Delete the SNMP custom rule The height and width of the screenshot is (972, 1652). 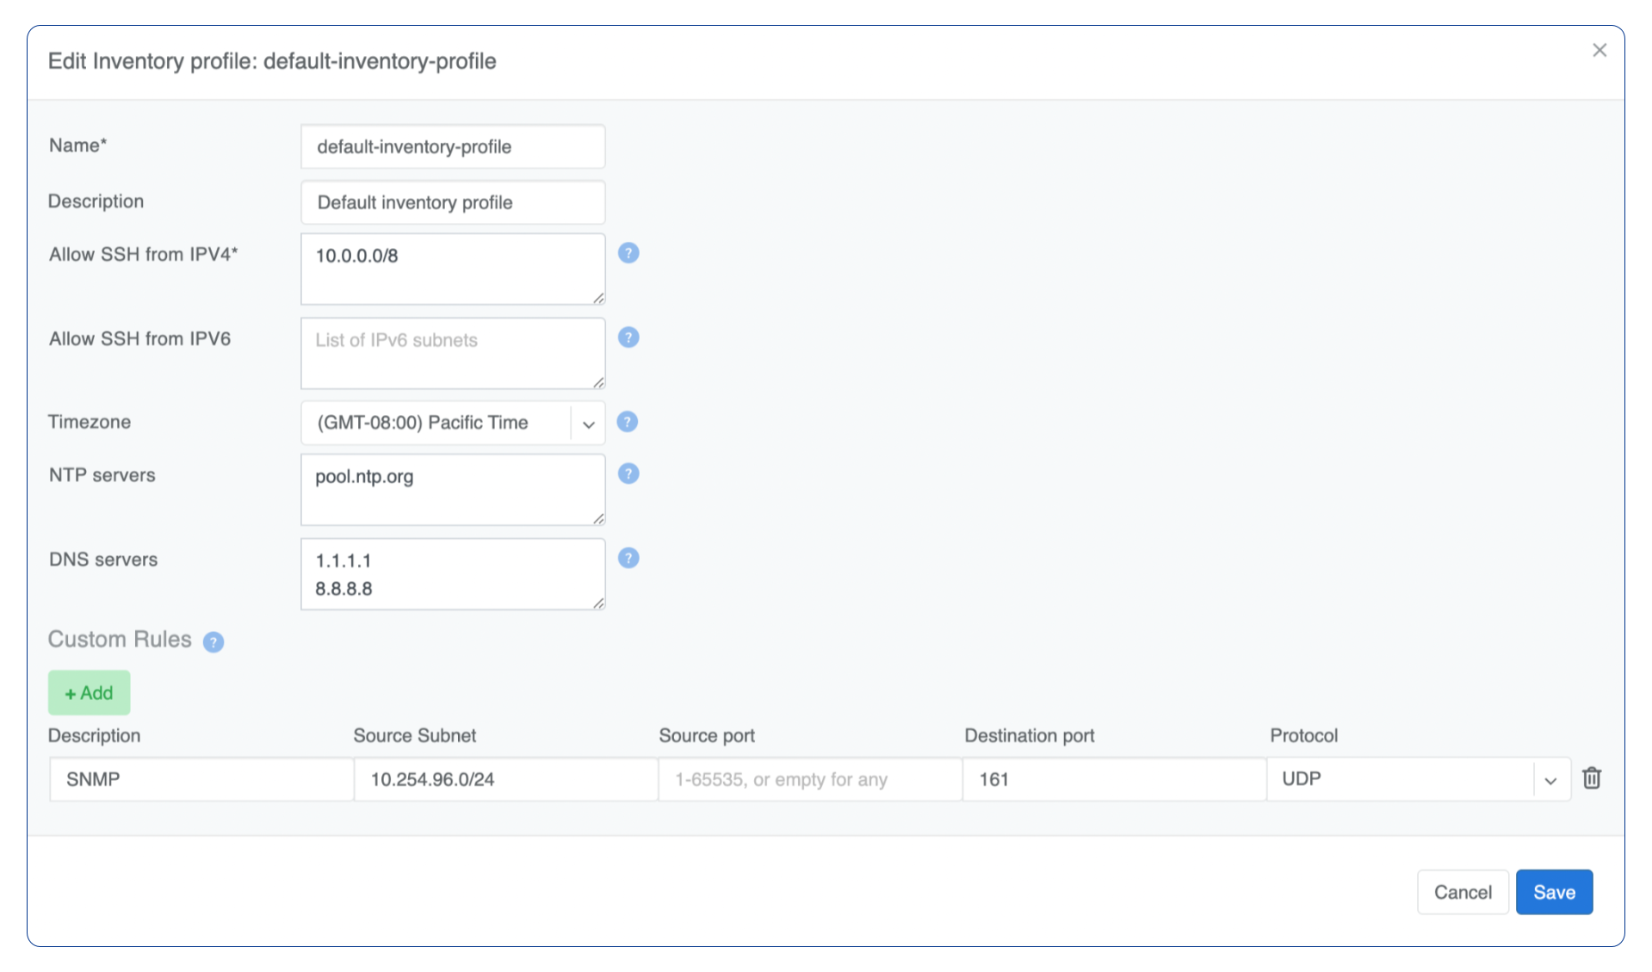(x=1592, y=778)
